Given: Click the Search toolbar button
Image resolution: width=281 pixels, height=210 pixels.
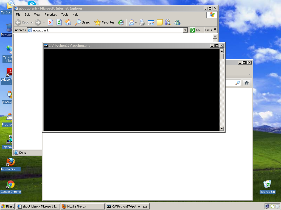Looking at the screenshot, I should 83,22.
